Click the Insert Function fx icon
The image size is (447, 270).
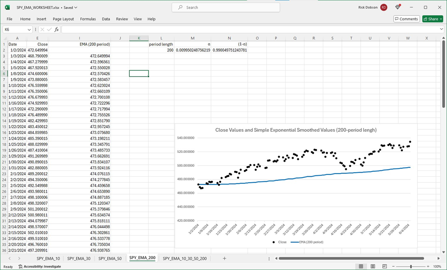(56, 29)
